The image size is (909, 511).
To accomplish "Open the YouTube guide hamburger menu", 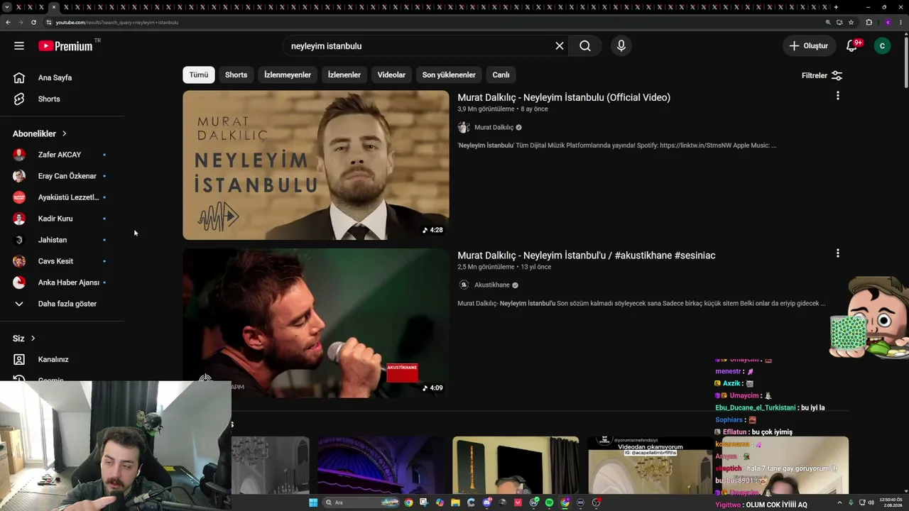I will click(19, 46).
